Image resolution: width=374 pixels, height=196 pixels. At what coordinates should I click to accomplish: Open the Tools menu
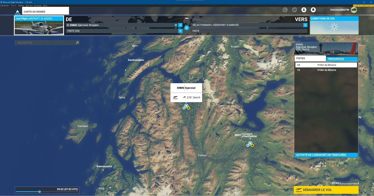[14, 6]
